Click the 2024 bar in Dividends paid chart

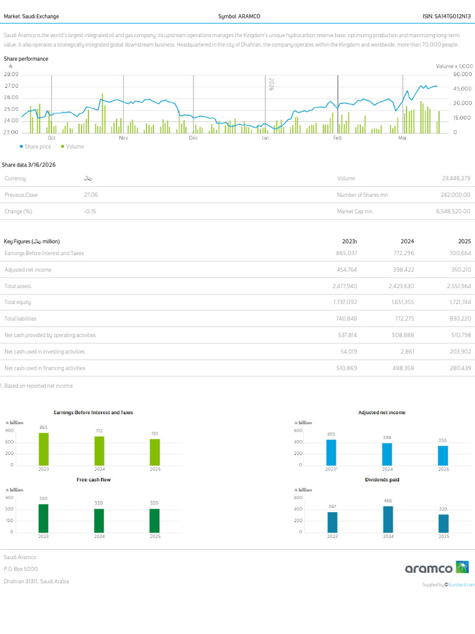point(388,519)
